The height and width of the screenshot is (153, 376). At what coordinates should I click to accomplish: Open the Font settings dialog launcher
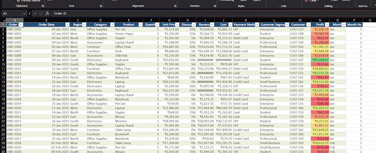pos(101,6)
